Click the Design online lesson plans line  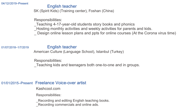click(105, 33)
